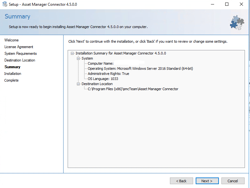Collapse the Destination Location tree node
The height and width of the screenshot is (188, 250).
tap(78, 84)
